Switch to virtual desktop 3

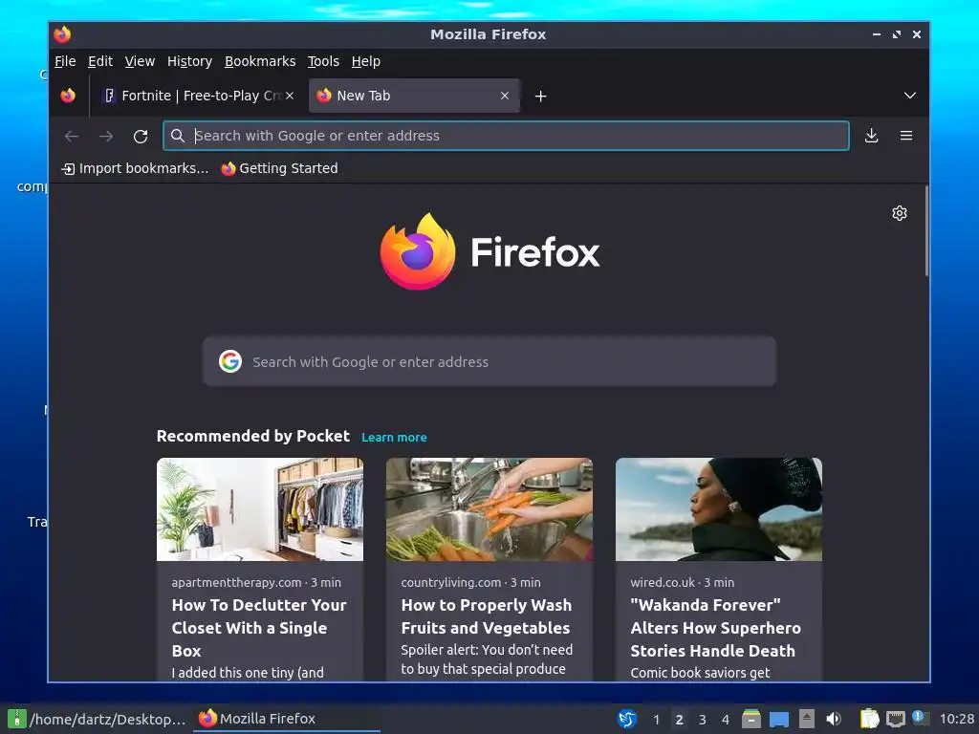tap(703, 720)
